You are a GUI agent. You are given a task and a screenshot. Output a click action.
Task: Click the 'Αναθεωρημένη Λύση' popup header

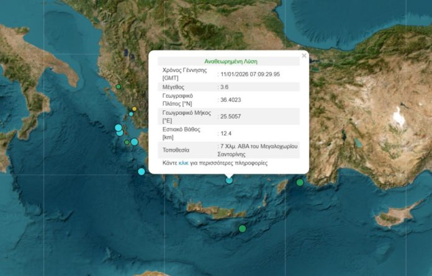tap(231, 61)
